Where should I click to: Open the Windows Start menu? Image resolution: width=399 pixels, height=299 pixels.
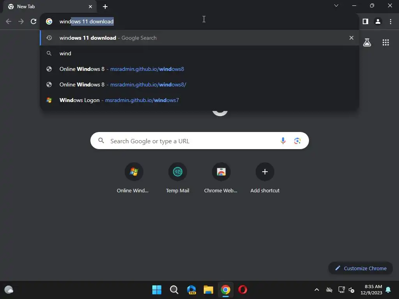(157, 290)
